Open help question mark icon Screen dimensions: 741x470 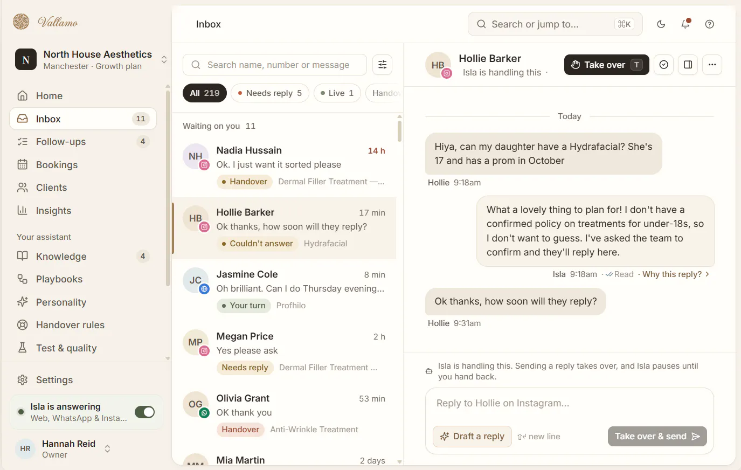coord(710,24)
